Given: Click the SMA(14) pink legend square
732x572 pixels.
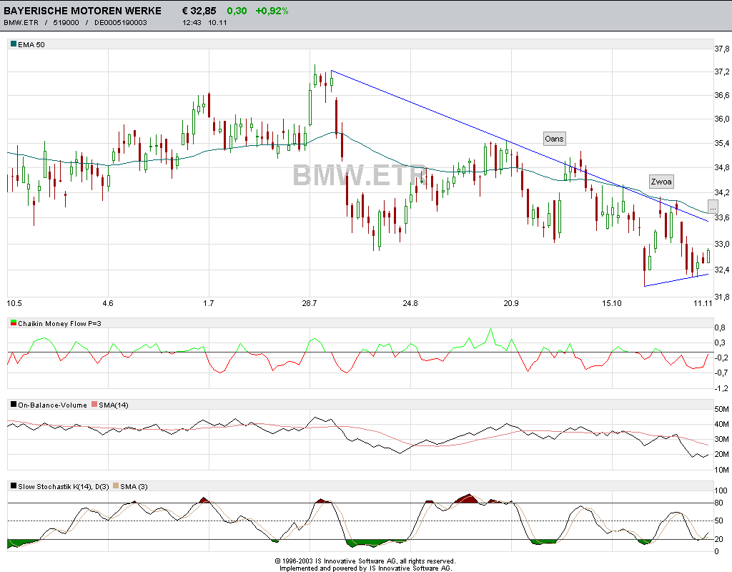Looking at the screenshot, I should (94, 405).
